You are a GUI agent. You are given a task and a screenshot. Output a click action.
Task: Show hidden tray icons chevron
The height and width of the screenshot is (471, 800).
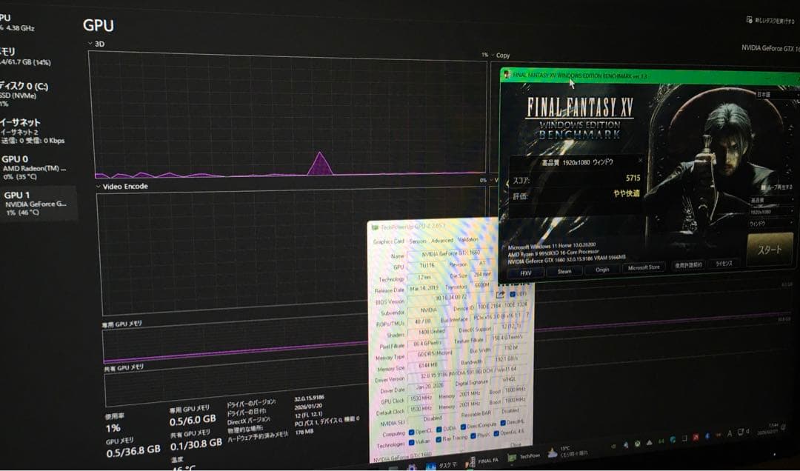(613, 446)
